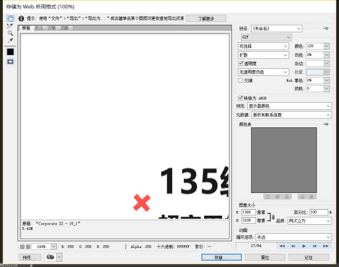Click the W width field showing 1366
Viewport: 339px width, 267px height.
[248, 213]
